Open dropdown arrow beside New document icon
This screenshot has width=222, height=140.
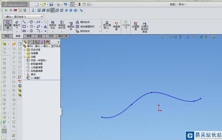40,5
